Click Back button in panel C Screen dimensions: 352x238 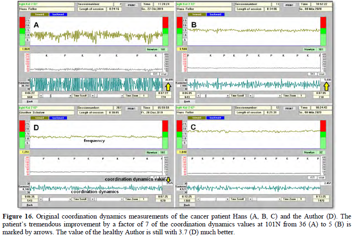coord(187,205)
